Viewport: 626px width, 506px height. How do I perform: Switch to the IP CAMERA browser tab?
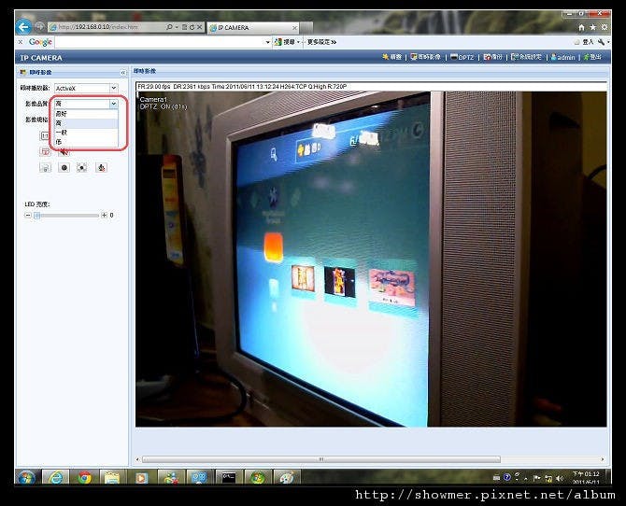[x=253, y=27]
